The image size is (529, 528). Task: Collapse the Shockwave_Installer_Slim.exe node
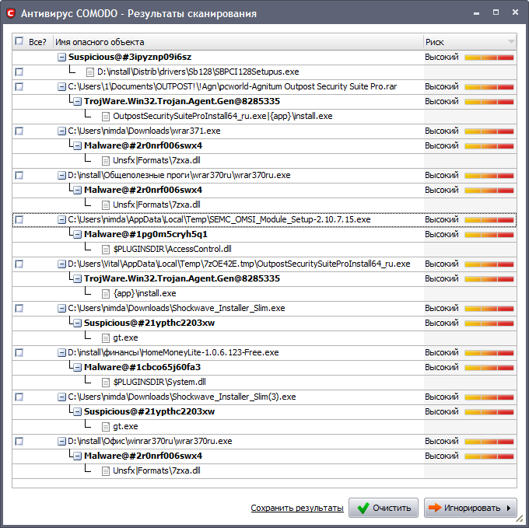[61, 308]
